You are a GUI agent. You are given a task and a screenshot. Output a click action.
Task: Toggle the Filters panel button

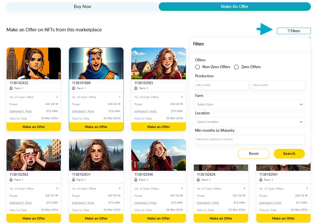(x=294, y=31)
